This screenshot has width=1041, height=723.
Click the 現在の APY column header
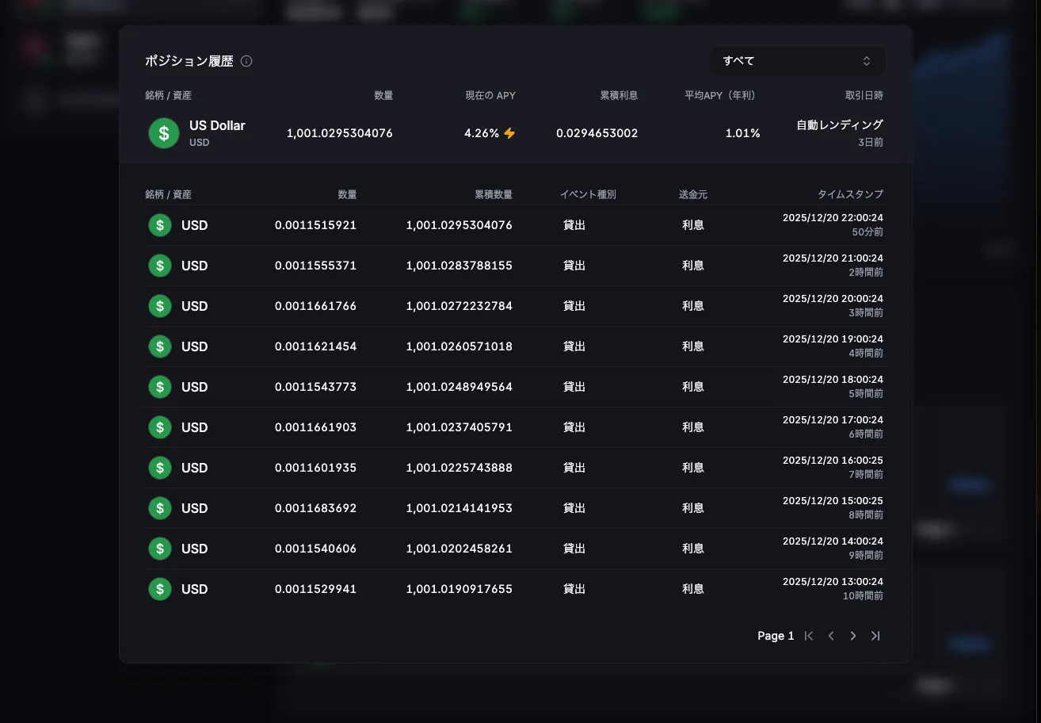[x=490, y=95]
